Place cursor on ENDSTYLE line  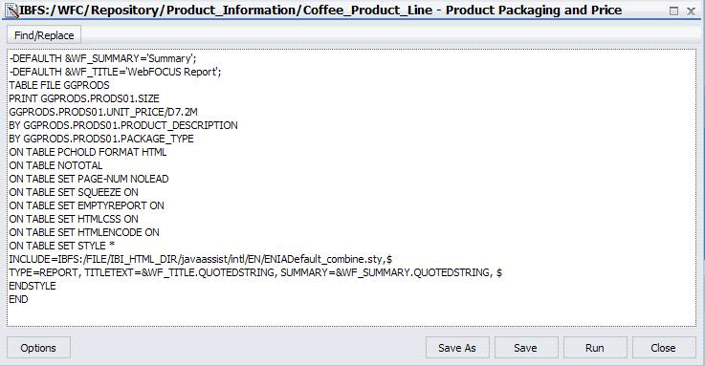pyautogui.click(x=33, y=286)
